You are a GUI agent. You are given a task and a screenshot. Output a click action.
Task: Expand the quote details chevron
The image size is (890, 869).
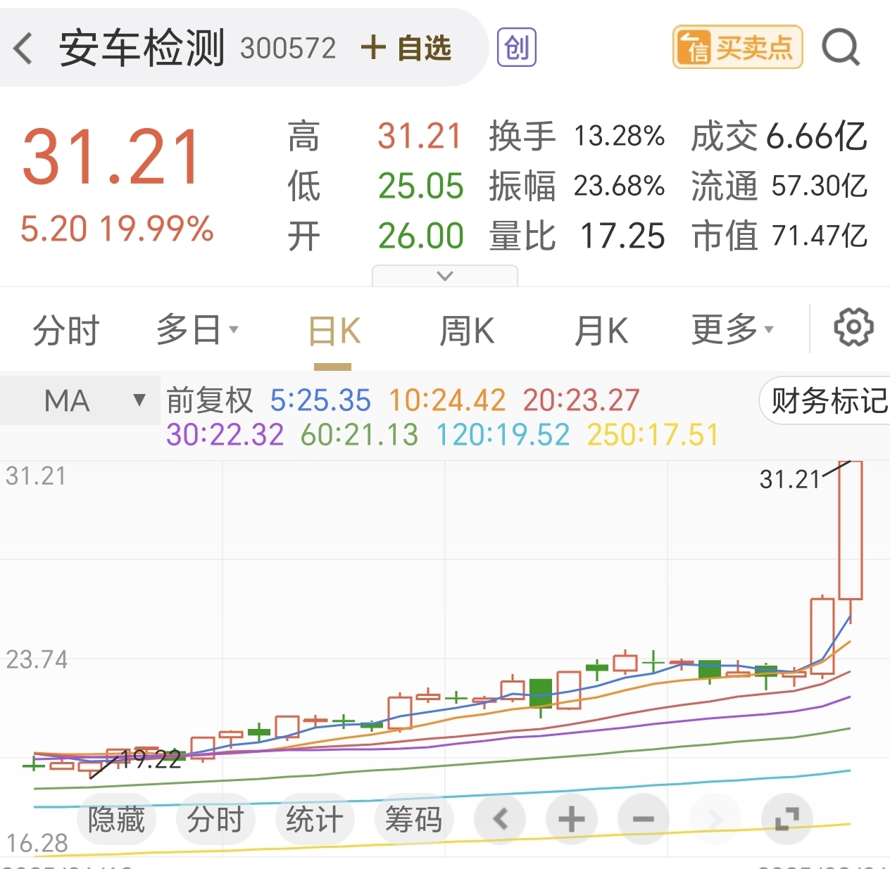[445, 276]
